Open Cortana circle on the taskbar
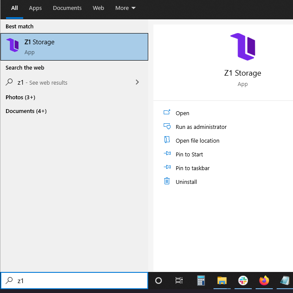Screen dimensions: 293x293 click(159, 281)
